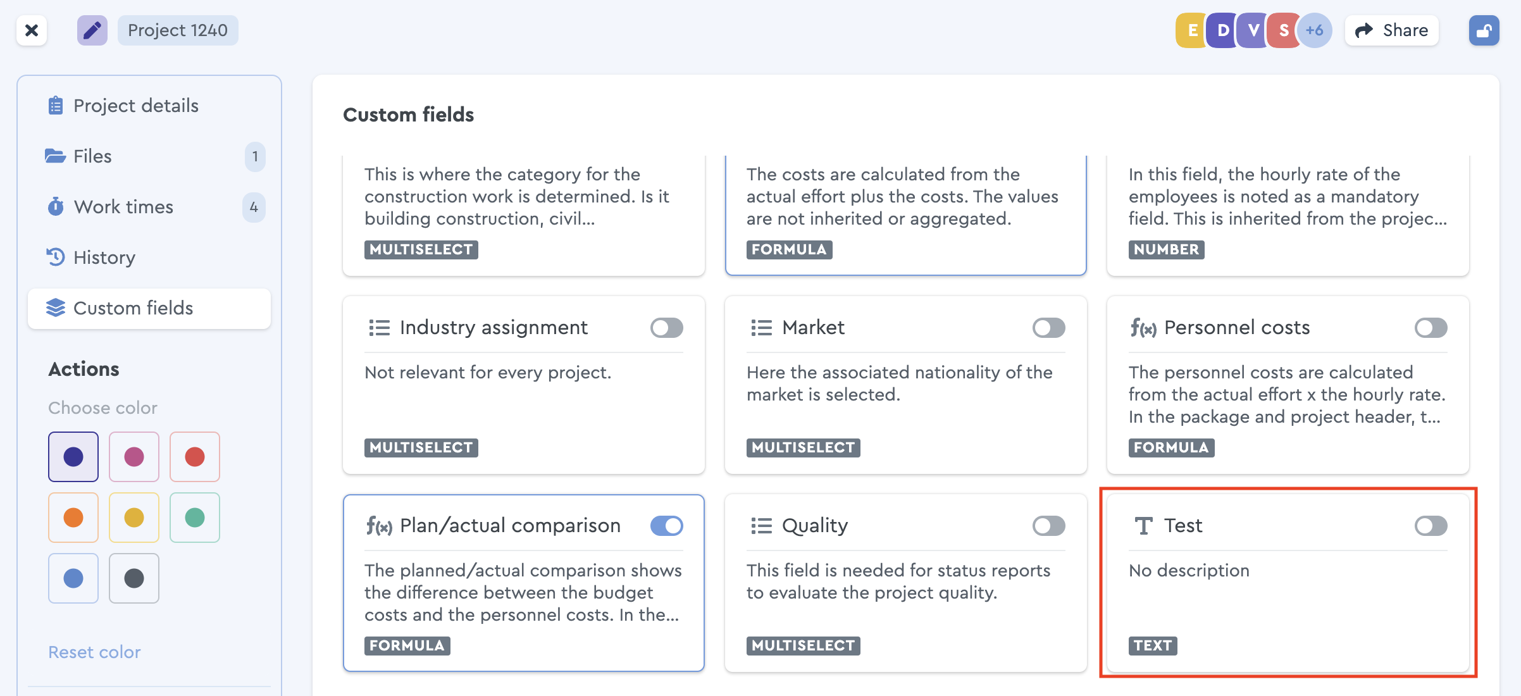Choose the green color swatch
Image resolution: width=1521 pixels, height=696 pixels.
point(195,518)
